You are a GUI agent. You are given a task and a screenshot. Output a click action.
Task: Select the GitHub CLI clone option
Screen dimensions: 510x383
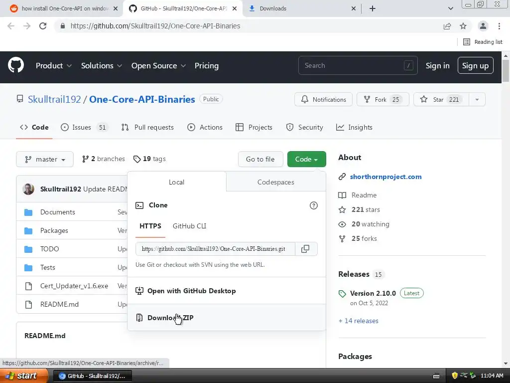tap(189, 226)
